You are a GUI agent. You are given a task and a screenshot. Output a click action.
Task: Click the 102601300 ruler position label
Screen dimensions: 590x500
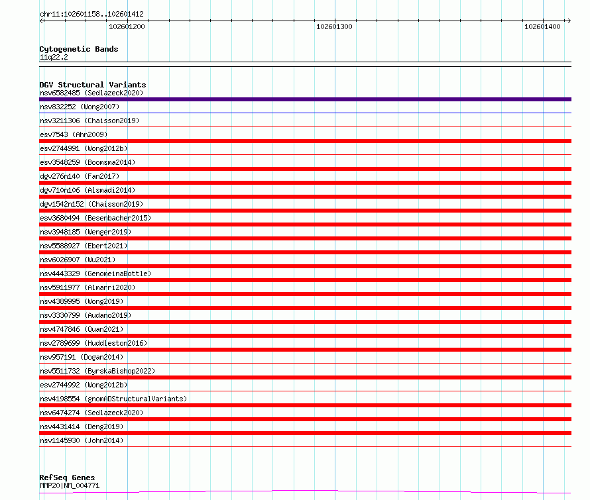point(334,26)
